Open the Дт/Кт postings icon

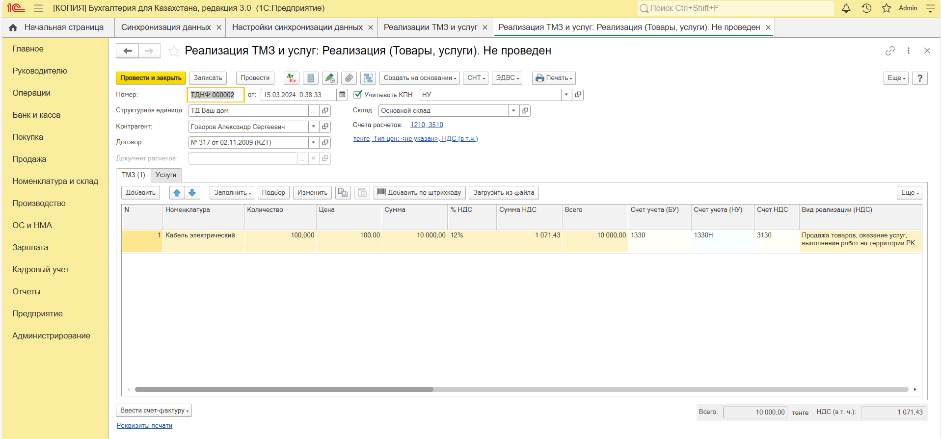(x=292, y=78)
